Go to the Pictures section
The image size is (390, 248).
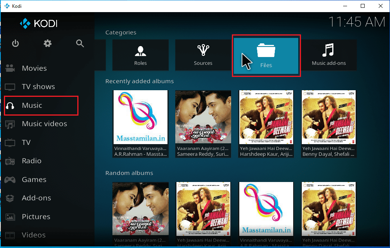[36, 217]
